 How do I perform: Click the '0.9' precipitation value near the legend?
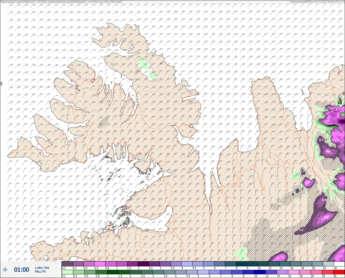click(278, 259)
